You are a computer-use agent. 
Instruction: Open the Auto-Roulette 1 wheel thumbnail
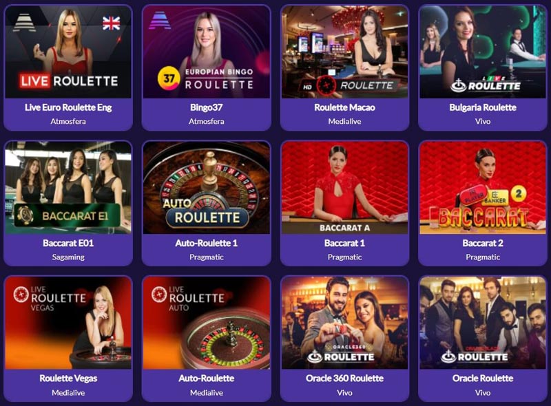[x=206, y=188]
